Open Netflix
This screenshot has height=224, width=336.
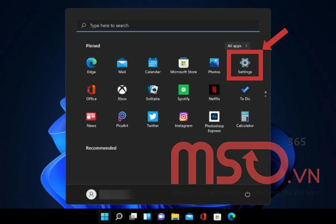pos(214,91)
